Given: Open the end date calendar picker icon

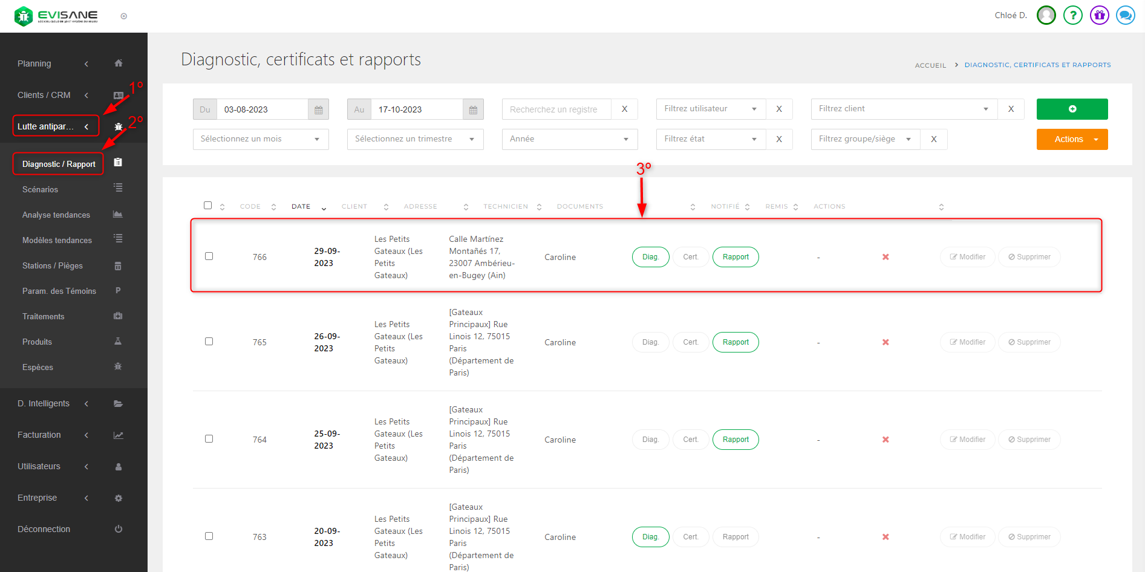Looking at the screenshot, I should tap(473, 109).
